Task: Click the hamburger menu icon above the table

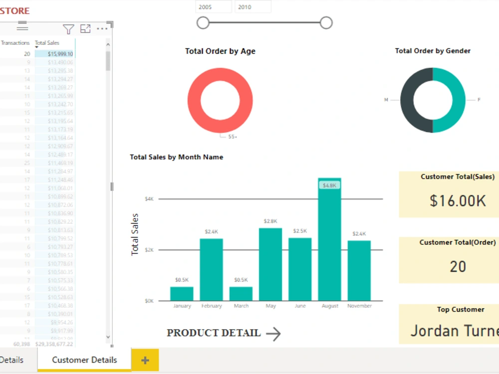Action: [x=22, y=27]
